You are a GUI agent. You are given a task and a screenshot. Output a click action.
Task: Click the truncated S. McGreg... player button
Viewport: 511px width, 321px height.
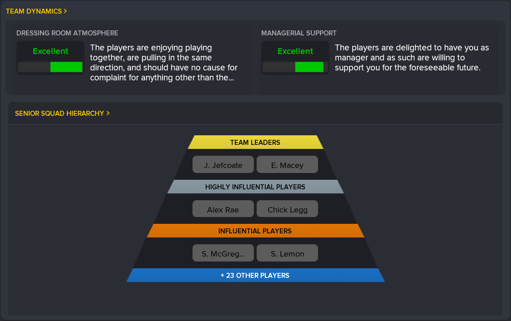(223, 254)
